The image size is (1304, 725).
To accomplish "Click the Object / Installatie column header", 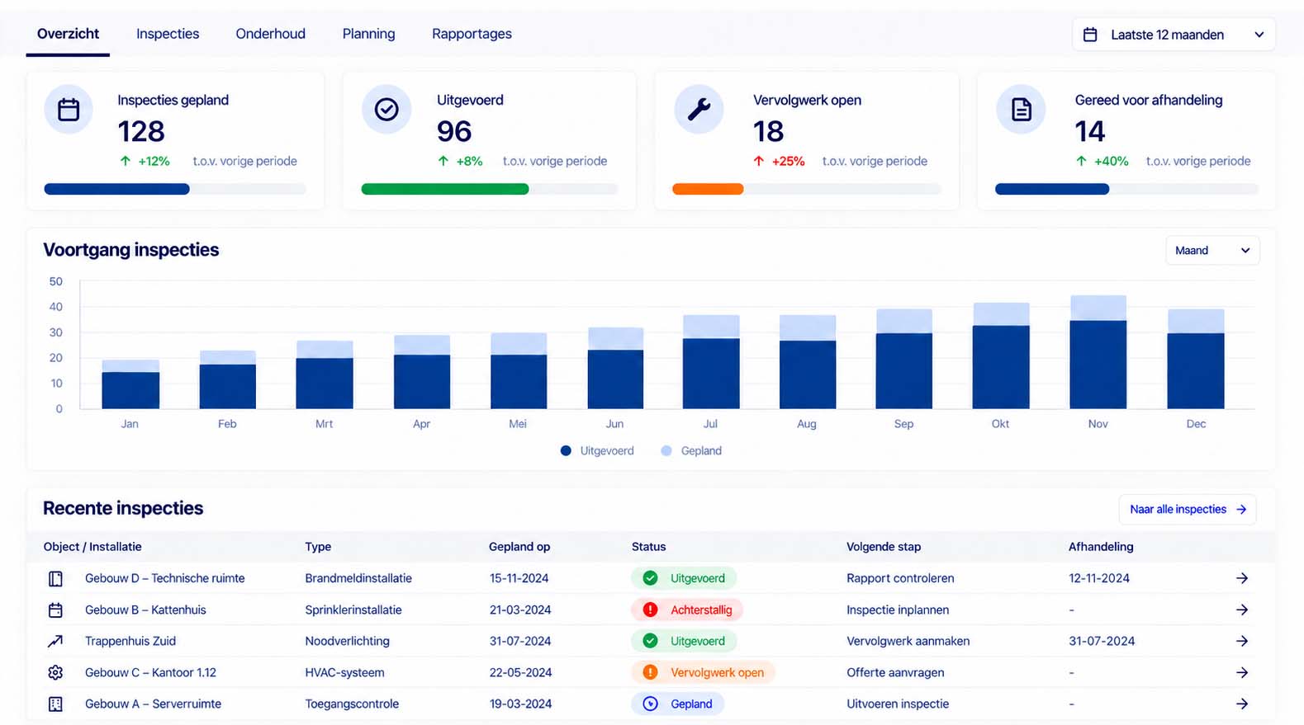I will click(x=92, y=547).
